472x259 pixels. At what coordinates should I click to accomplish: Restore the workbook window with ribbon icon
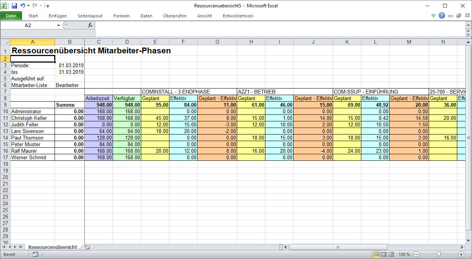459,16
